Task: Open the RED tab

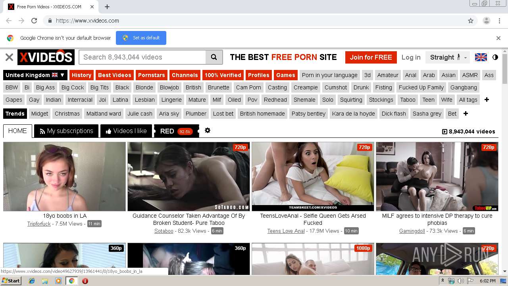Action: (x=177, y=131)
